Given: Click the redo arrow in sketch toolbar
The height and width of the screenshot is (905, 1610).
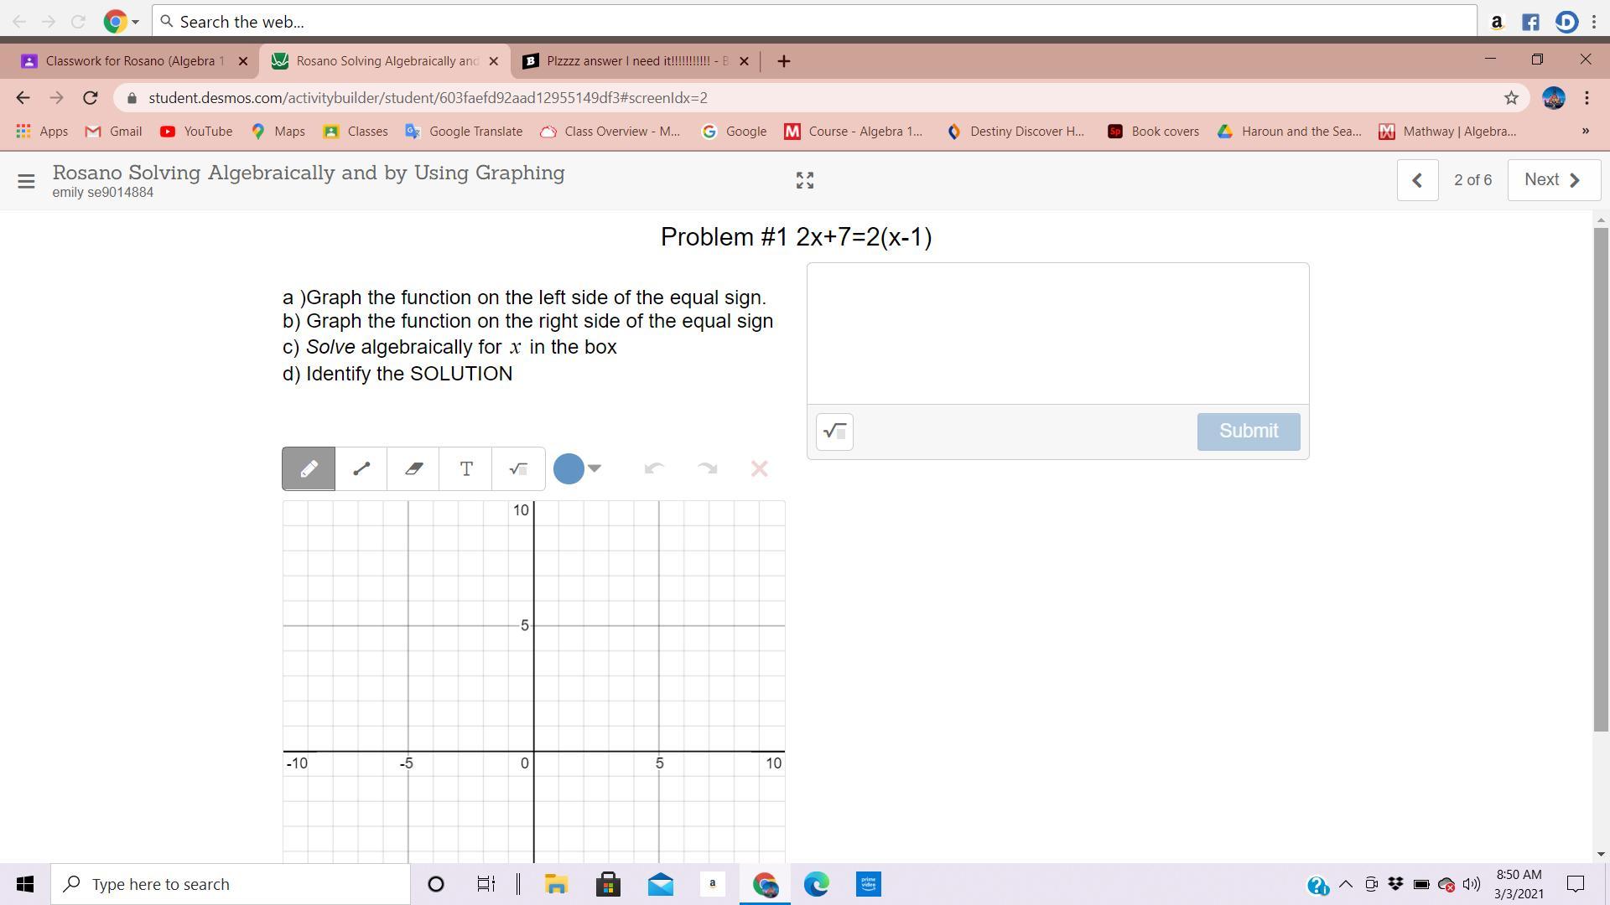Looking at the screenshot, I should (x=707, y=468).
